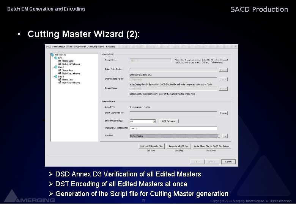Click Browse for Input DSD audio file
The image size is (296, 204).
pos(223,113)
